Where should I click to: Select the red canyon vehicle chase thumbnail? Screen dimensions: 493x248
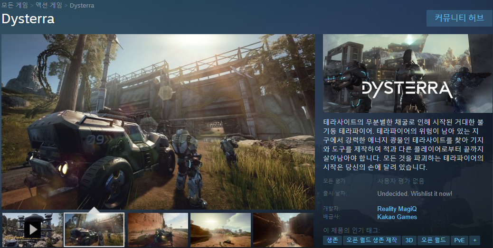pyautogui.click(x=158, y=230)
